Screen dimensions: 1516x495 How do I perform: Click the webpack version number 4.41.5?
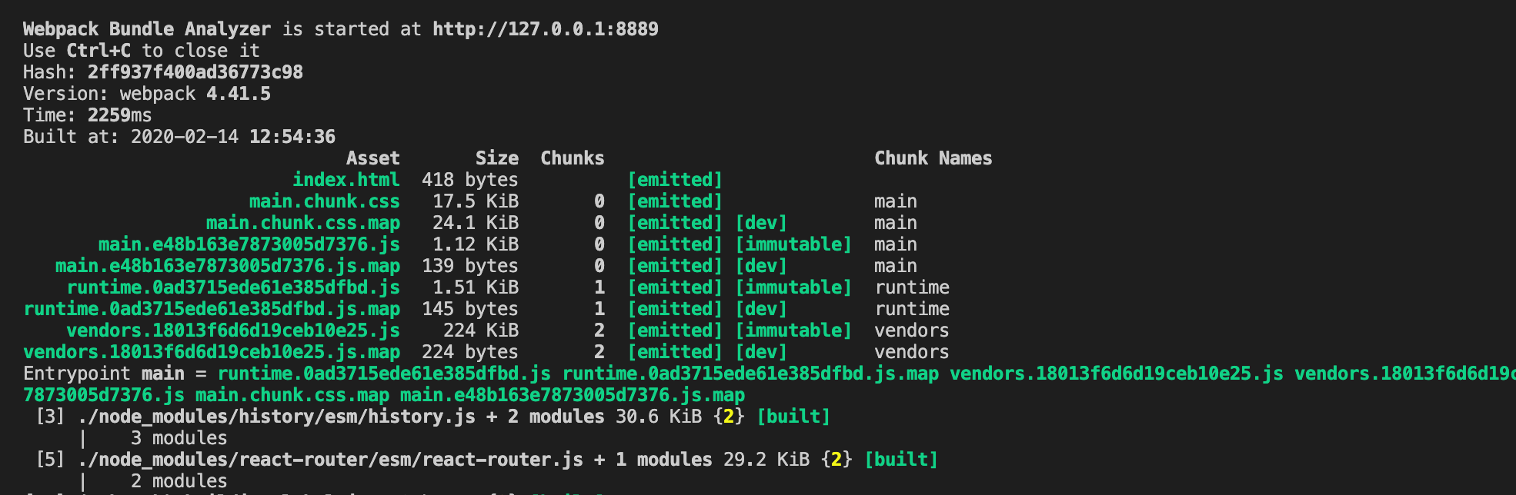pyautogui.click(x=238, y=94)
